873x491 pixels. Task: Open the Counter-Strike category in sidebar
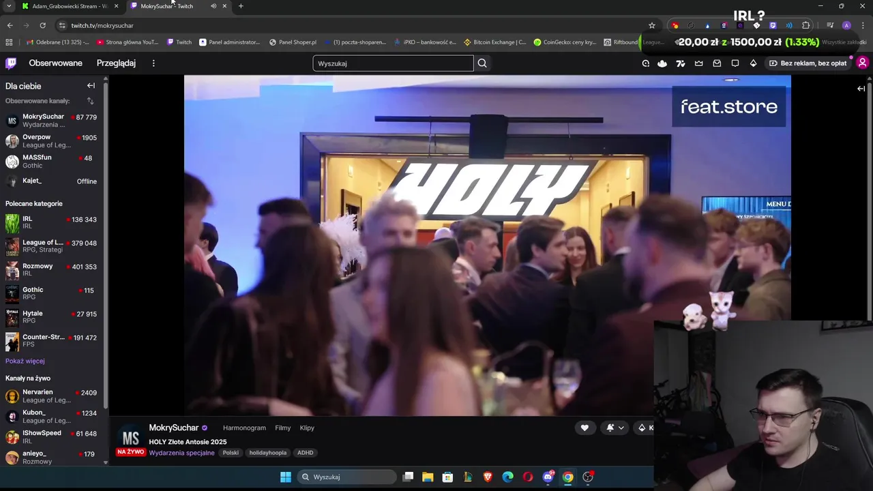coord(51,340)
